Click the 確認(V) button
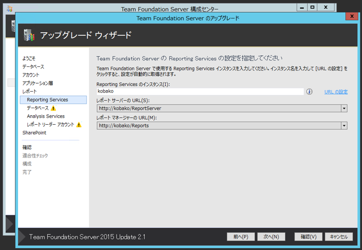The image size is (362, 250). [308, 237]
